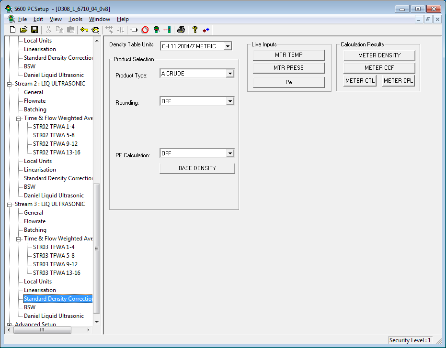
Task: Open the File menu
Action: (23, 19)
